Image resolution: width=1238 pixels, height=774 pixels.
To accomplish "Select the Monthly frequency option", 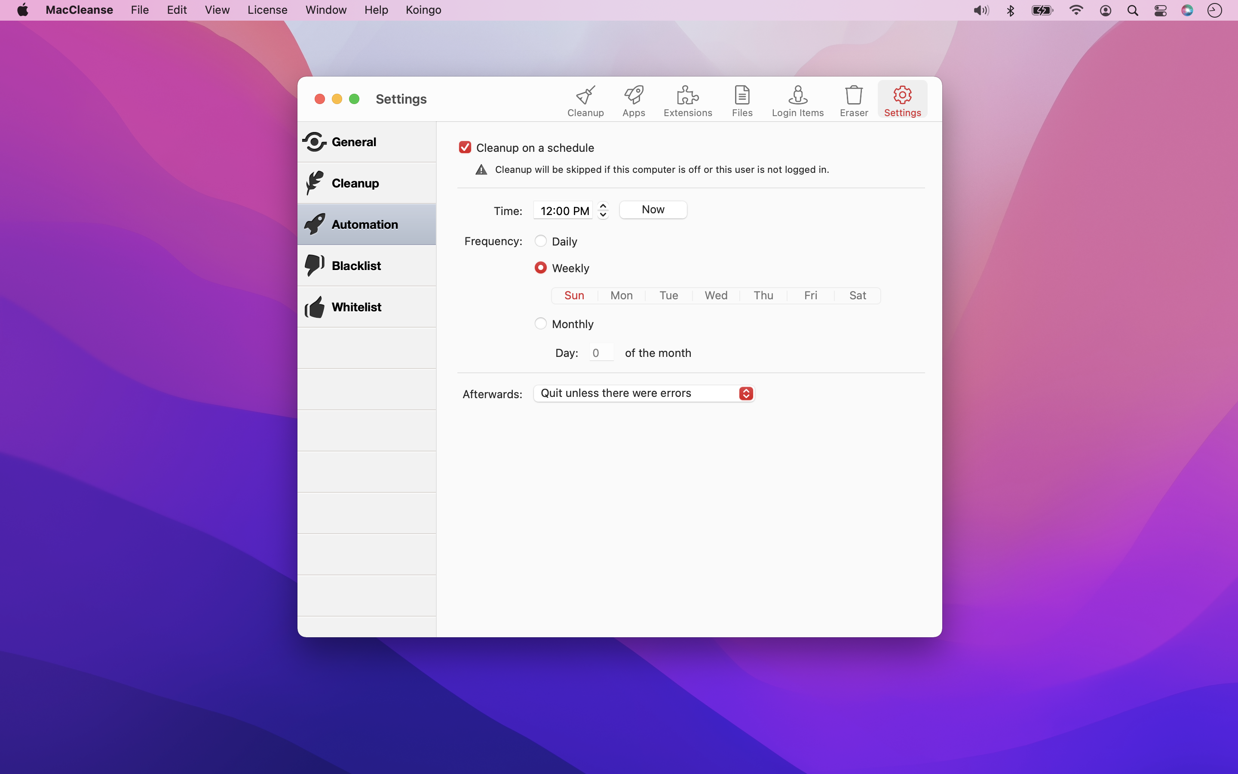I will tap(540, 323).
